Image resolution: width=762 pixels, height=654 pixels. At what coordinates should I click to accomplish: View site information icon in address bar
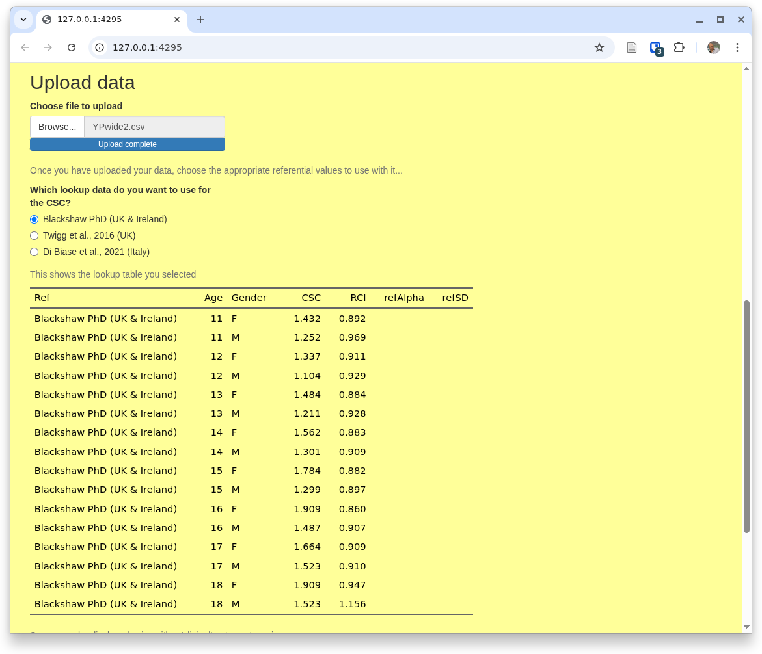(x=100, y=47)
